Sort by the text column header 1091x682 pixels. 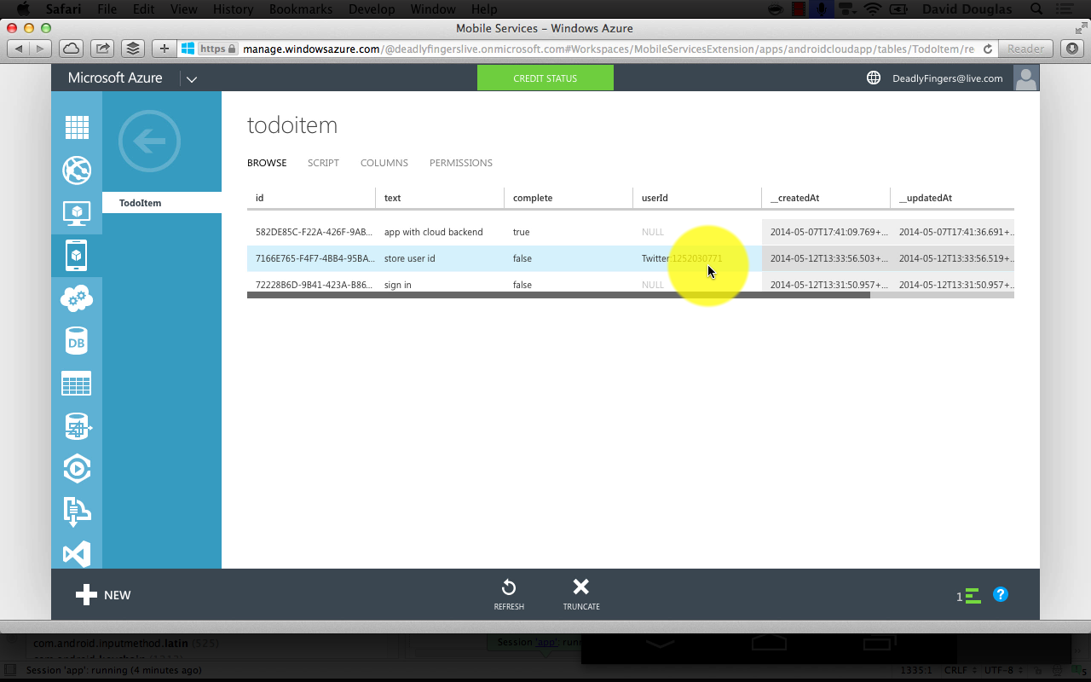tap(440, 198)
